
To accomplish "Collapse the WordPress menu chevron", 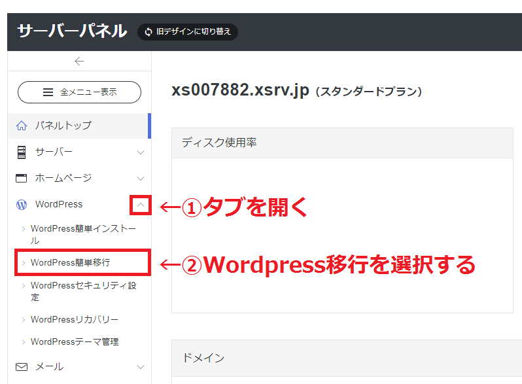I will coord(141,205).
